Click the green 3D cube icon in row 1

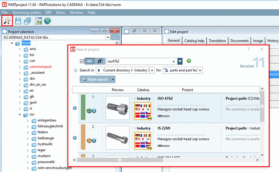(x=89, y=111)
